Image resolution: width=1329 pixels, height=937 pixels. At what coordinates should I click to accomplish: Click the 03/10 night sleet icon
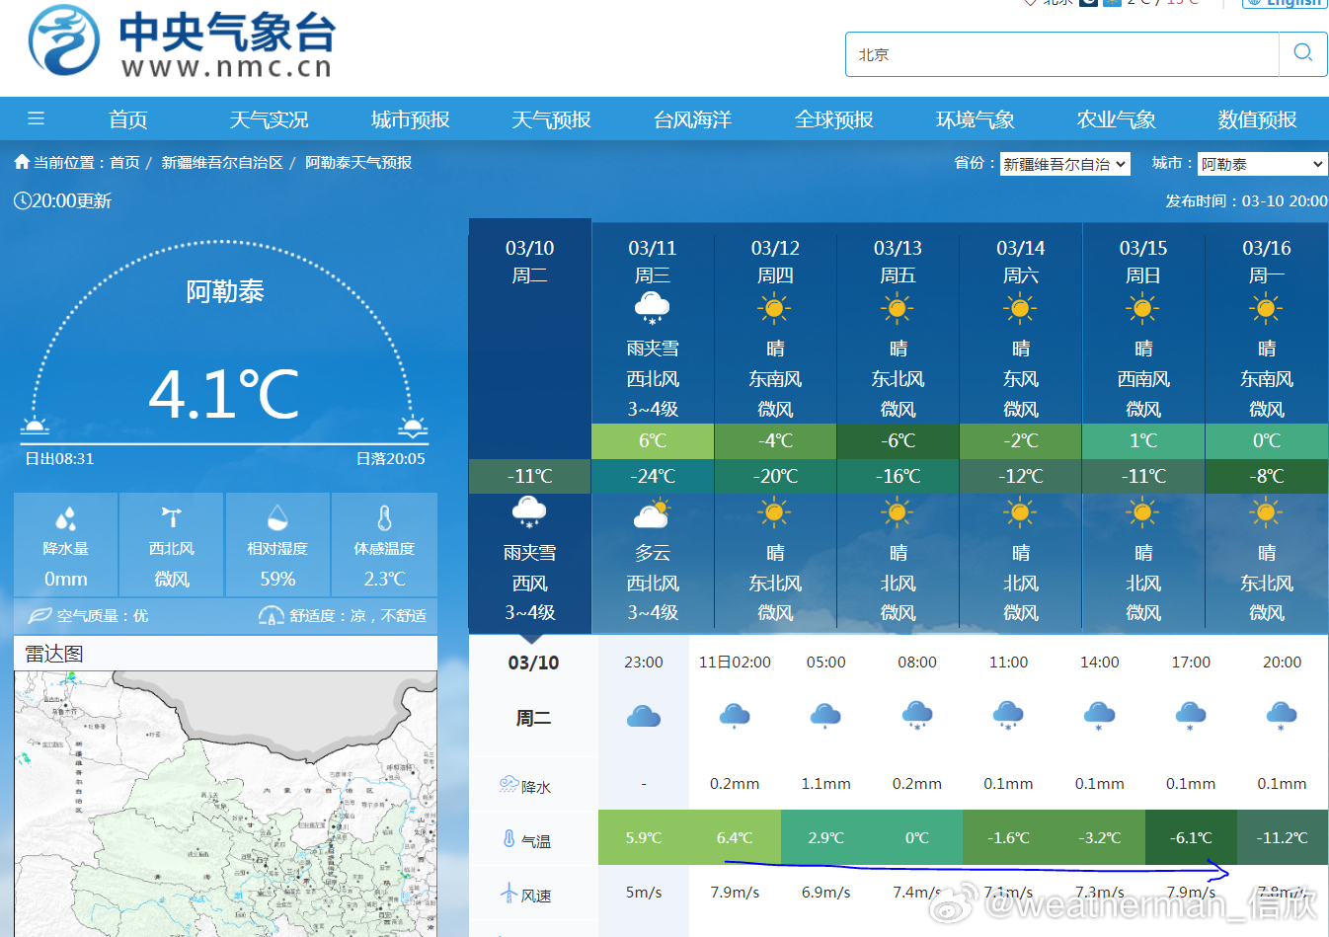coord(530,512)
